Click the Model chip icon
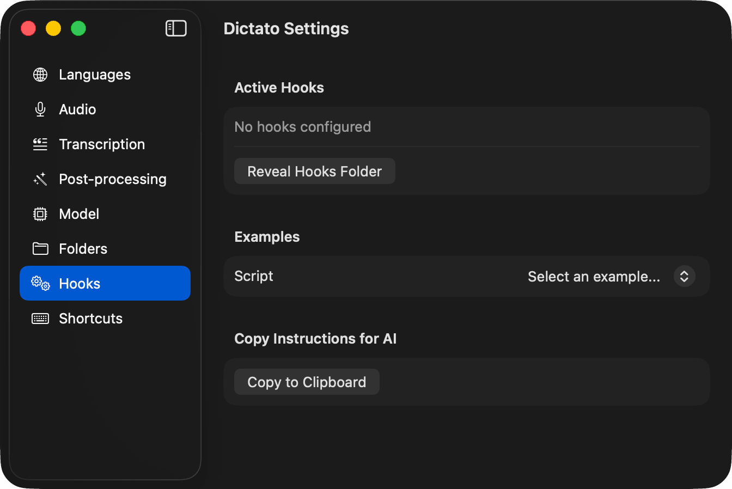Image resolution: width=732 pixels, height=489 pixels. 40,213
